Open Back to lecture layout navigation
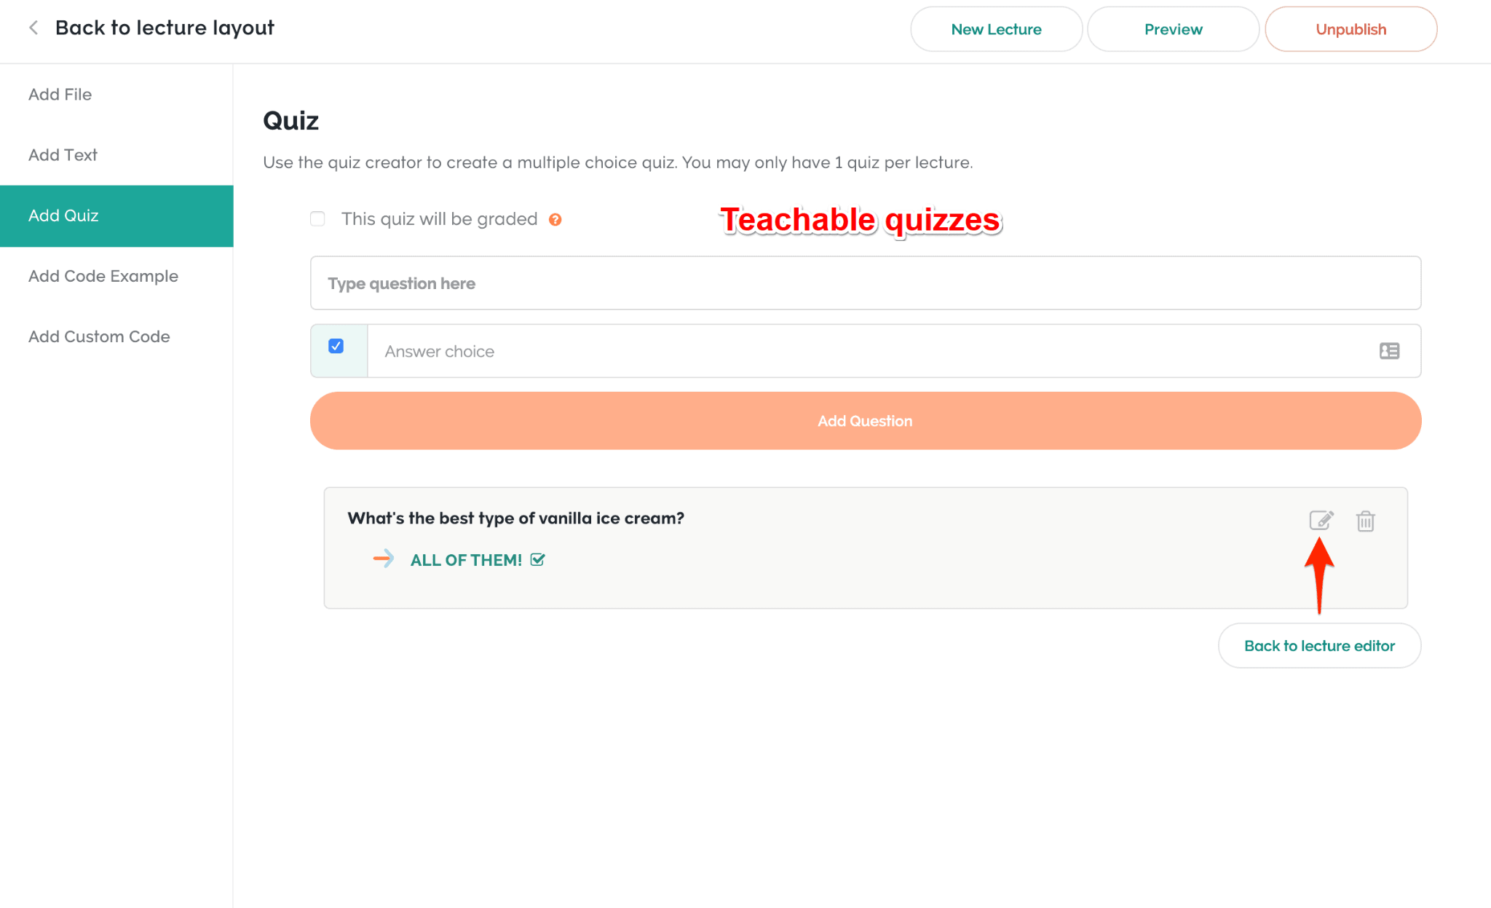1491x908 pixels. pos(165,27)
